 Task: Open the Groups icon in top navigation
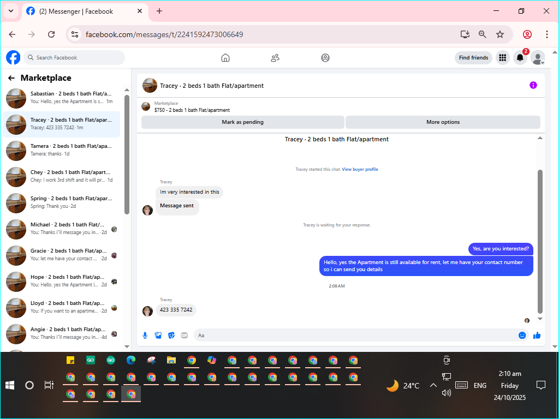[325, 58]
